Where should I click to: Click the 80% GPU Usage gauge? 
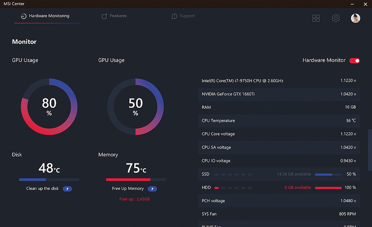pyautogui.click(x=49, y=107)
